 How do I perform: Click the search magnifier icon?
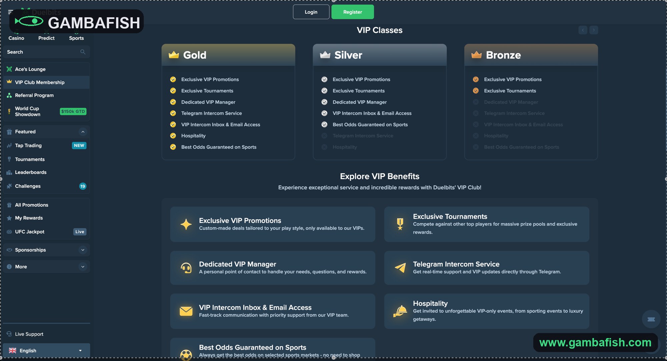pos(83,52)
